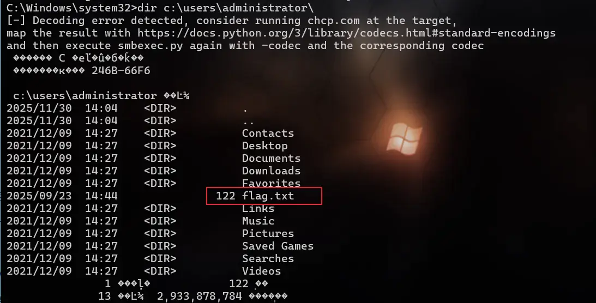Click the 2025/09/23 date on flag.txt row
This screenshot has height=303, width=596.
pos(39,196)
